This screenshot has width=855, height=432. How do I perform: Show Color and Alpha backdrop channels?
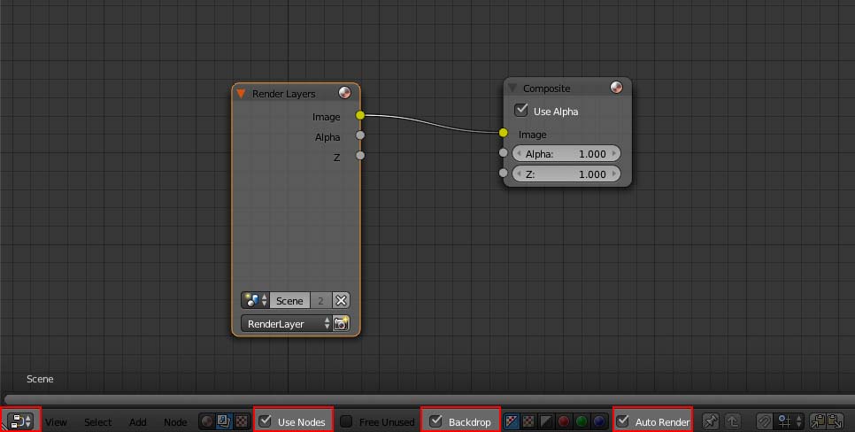[x=511, y=421]
